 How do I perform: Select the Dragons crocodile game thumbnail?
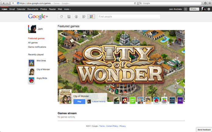pos(117,100)
